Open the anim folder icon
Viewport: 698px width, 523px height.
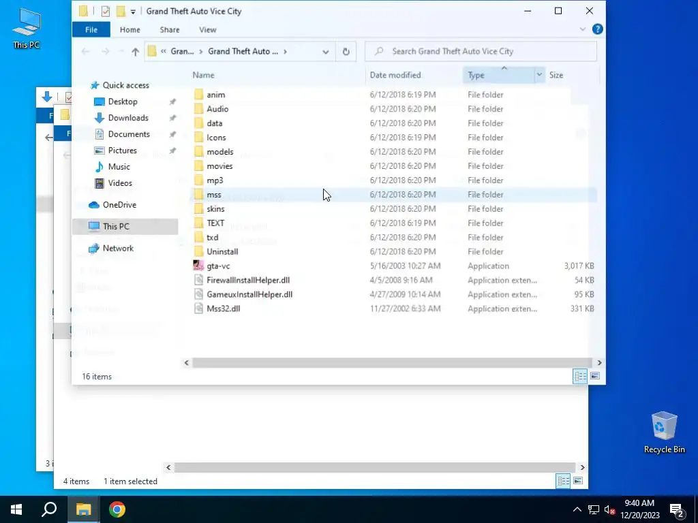click(199, 95)
